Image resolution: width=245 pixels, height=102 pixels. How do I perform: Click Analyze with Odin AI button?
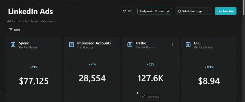(155, 11)
